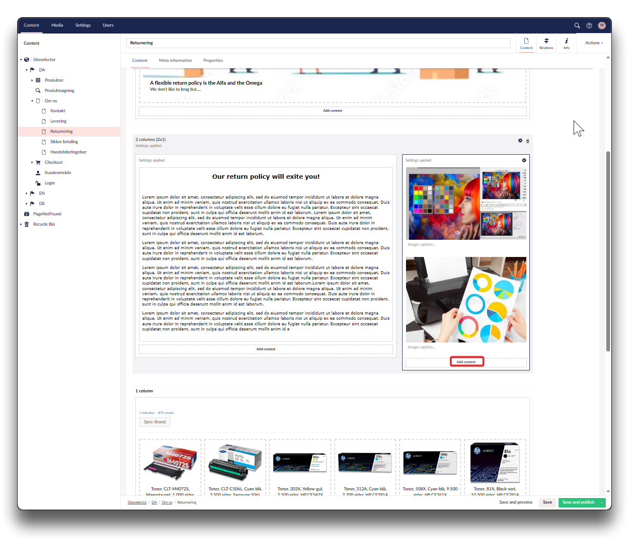This screenshot has height=541, width=629.
Task: Click the Returnering page name field
Action: [x=318, y=43]
